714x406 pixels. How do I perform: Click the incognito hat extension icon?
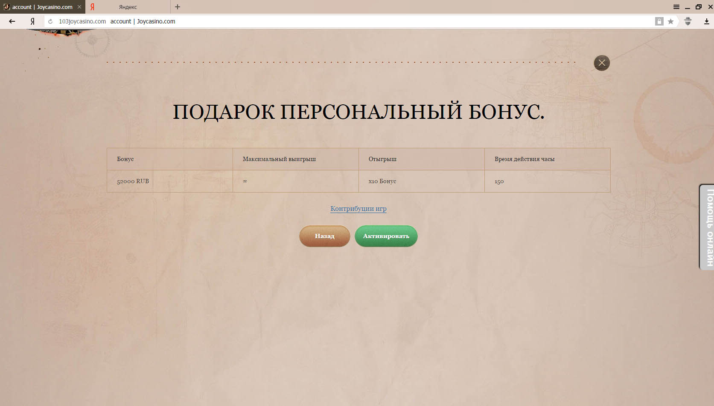coord(688,21)
